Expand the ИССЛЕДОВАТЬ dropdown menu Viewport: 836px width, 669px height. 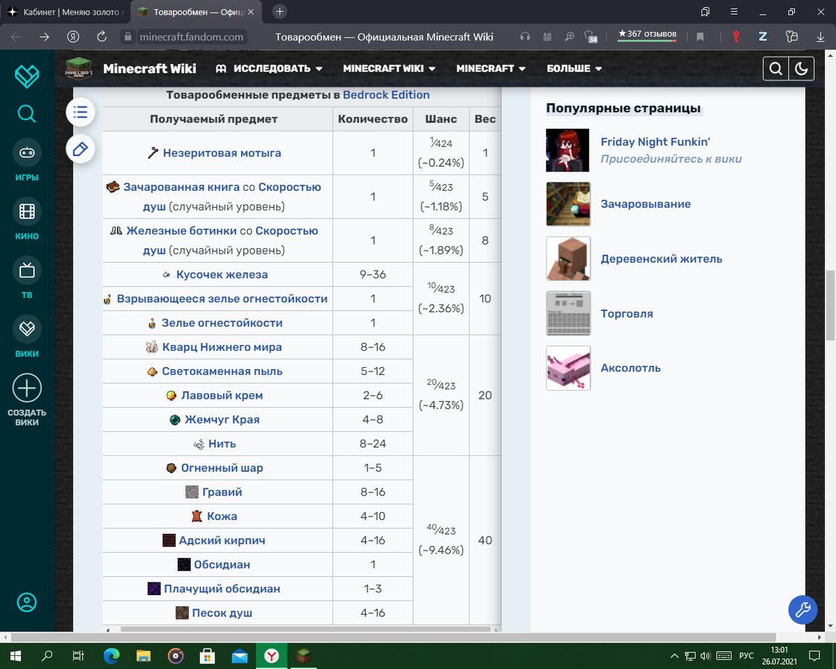point(269,68)
